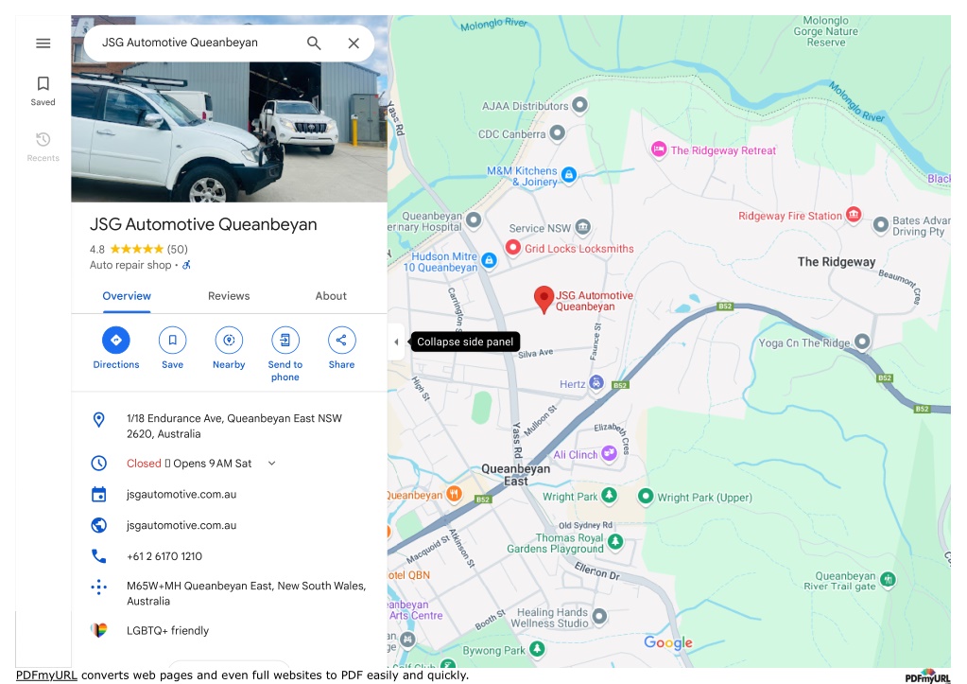
Task: Get Directions to JSG Automotive
Action: point(116,349)
